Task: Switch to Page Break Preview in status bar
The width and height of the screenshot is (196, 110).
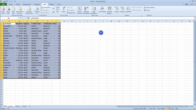Action: click(x=173, y=109)
